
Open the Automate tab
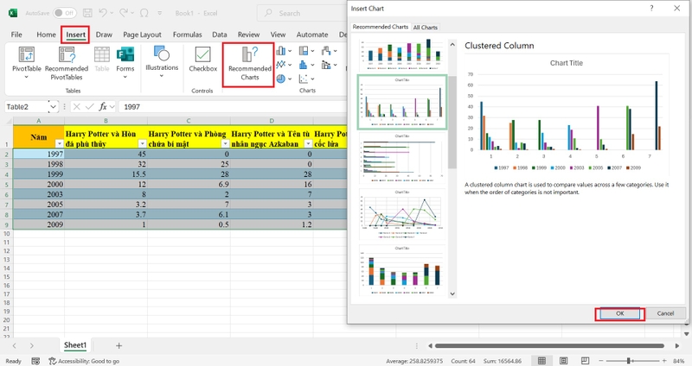312,35
